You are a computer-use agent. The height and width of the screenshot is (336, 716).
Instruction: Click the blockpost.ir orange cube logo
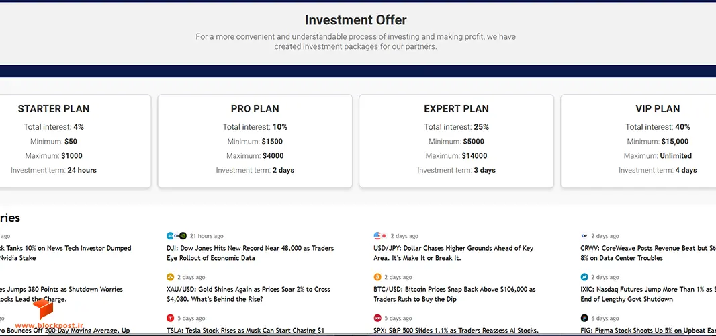tap(43, 308)
